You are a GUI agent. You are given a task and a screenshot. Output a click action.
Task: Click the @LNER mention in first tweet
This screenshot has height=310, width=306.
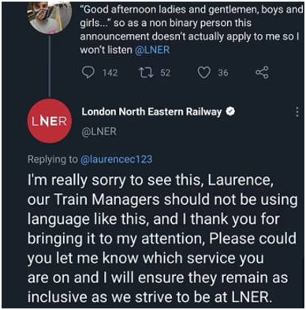(x=152, y=50)
